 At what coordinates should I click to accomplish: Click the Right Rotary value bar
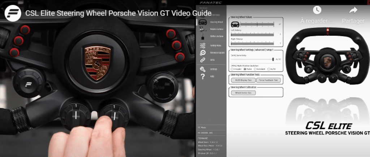tap(253, 43)
